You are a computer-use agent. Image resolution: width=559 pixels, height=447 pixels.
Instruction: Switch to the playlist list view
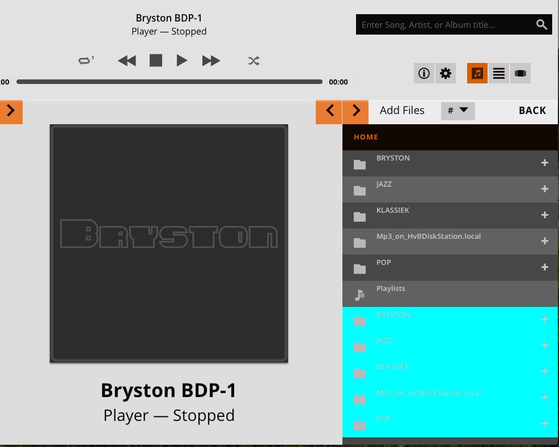(x=499, y=74)
